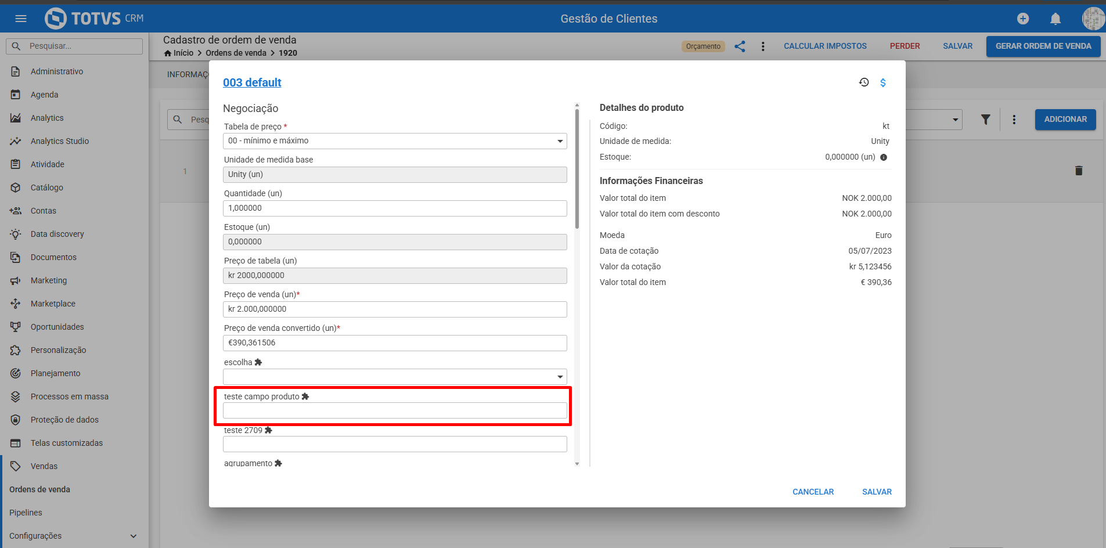Open the Tabela de preço dropdown
The image size is (1106, 548).
click(395, 141)
